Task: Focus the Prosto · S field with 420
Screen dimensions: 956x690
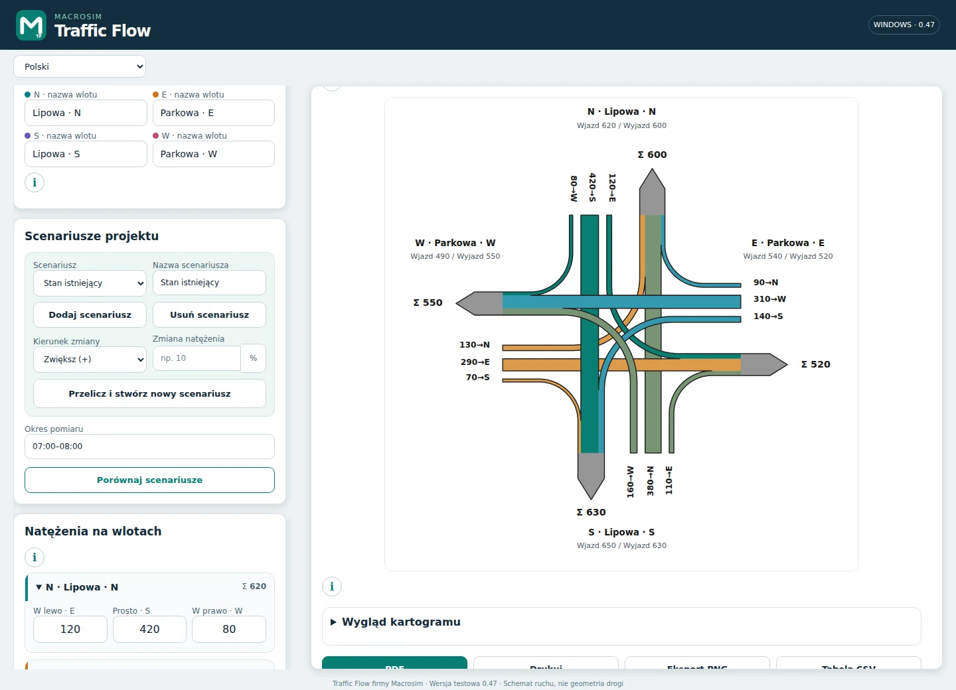Action: coord(149,630)
